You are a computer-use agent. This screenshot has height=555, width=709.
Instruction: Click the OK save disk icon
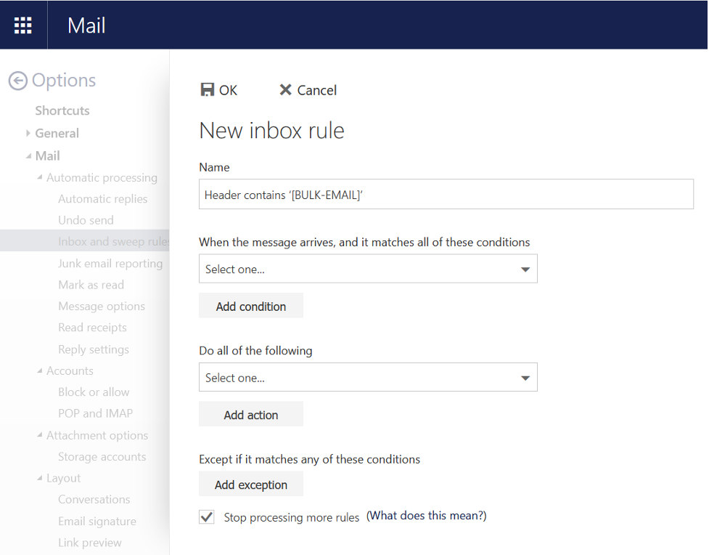(x=208, y=89)
